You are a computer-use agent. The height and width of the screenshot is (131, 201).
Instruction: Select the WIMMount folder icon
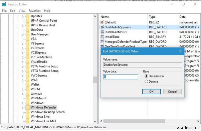pos(28,98)
